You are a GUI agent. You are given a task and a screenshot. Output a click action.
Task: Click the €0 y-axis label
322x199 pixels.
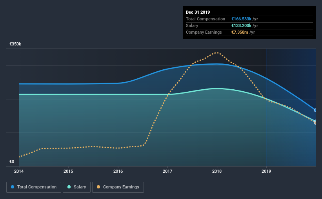point(12,161)
